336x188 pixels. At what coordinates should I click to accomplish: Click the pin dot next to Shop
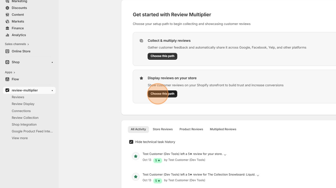[x=52, y=62]
